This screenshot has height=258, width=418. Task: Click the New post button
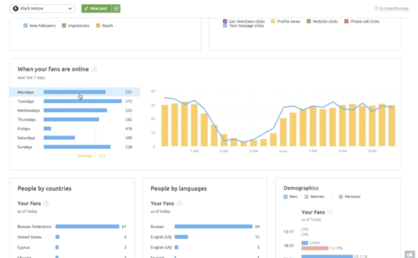[97, 8]
